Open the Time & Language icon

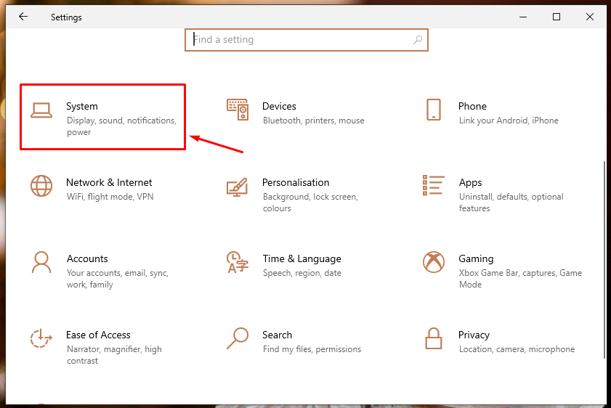tap(238, 262)
